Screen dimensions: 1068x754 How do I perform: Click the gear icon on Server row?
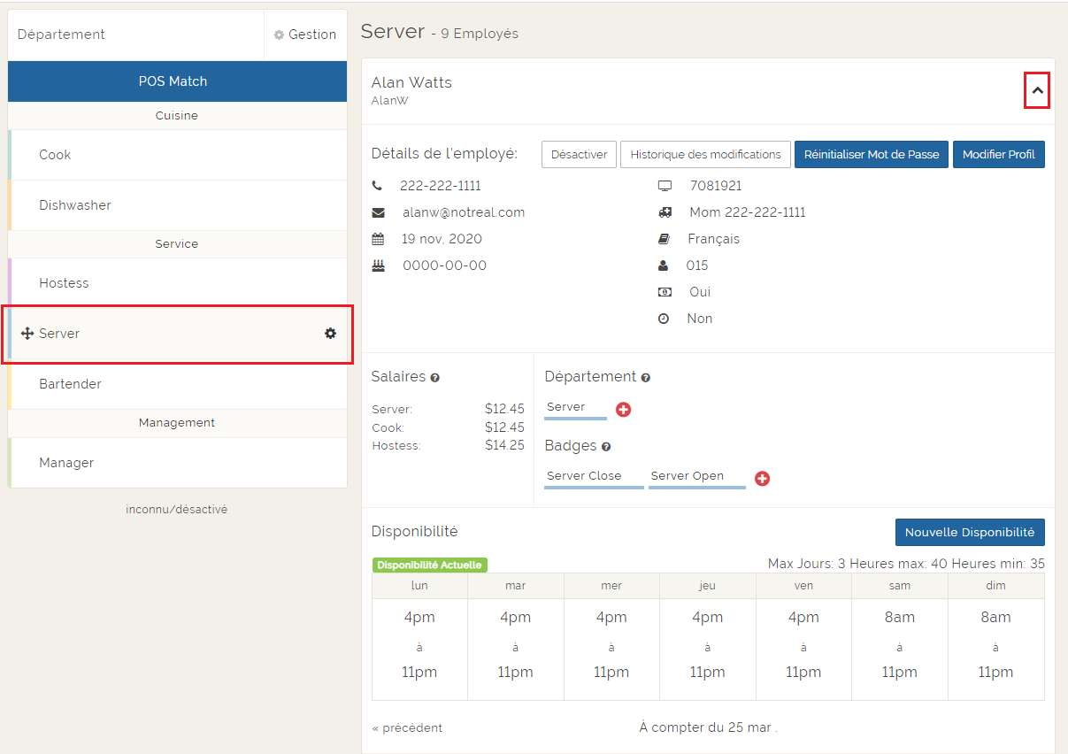[330, 334]
